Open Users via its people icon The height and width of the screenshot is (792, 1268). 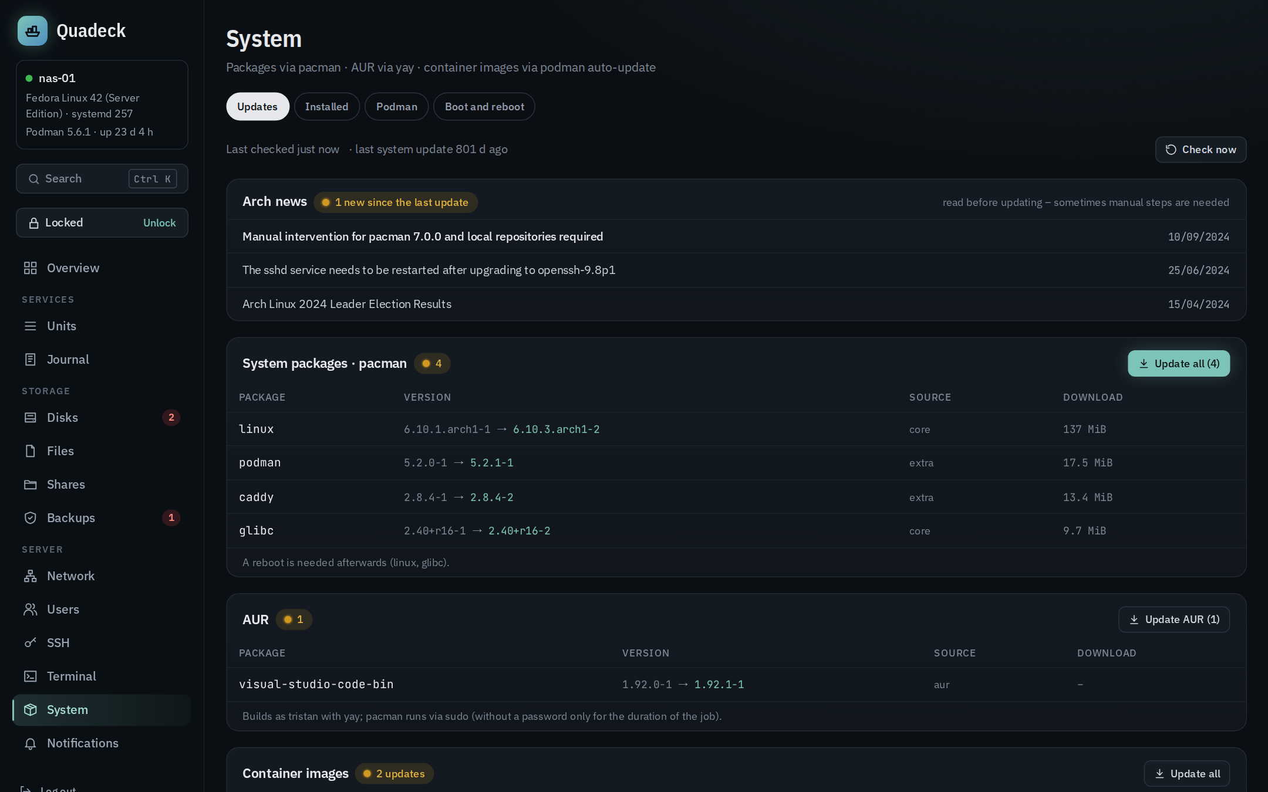pyautogui.click(x=31, y=610)
